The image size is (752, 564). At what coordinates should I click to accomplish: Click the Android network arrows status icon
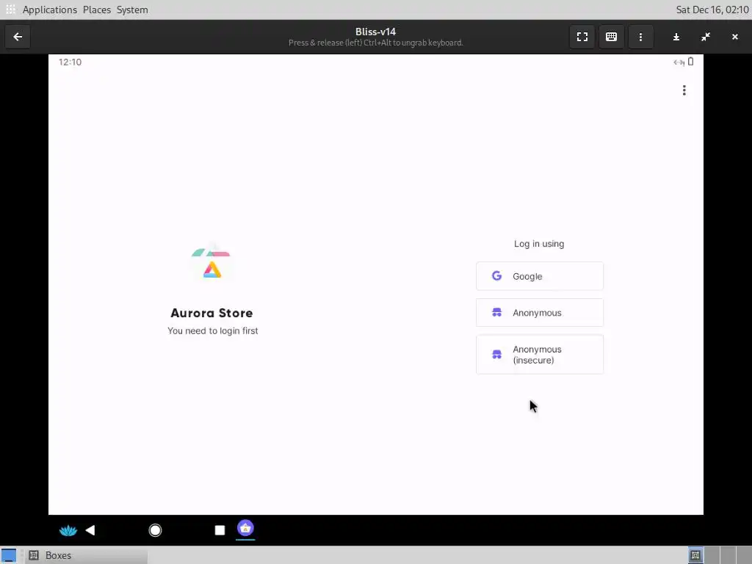coord(679,62)
